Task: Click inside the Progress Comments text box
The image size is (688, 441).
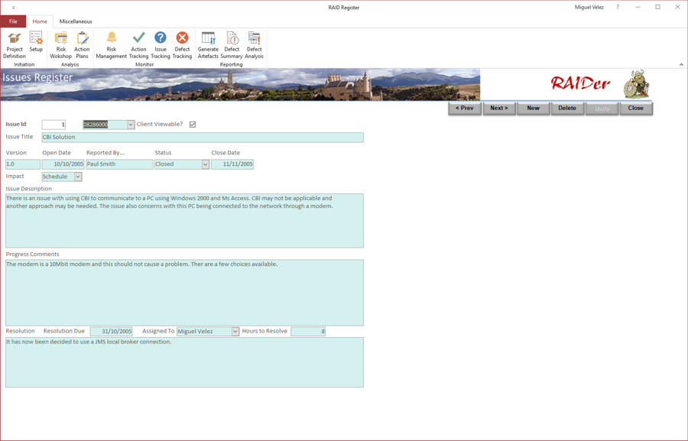Action: [184, 292]
